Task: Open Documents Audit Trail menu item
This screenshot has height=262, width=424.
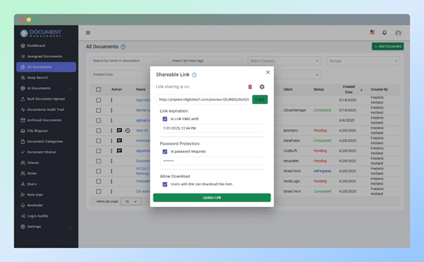Action: 46,110
